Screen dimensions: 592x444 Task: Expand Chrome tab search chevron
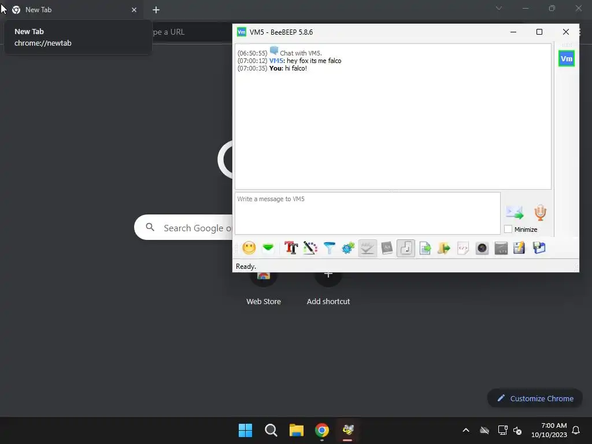click(499, 8)
